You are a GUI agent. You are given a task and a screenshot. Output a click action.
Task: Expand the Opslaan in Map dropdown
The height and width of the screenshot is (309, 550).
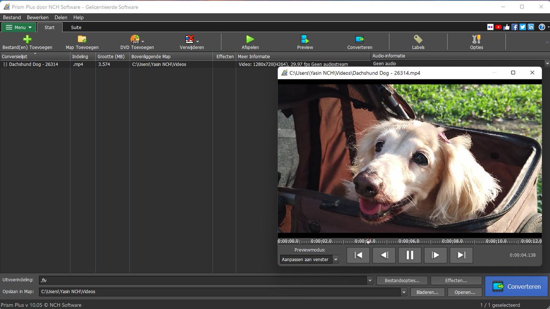tap(404, 292)
